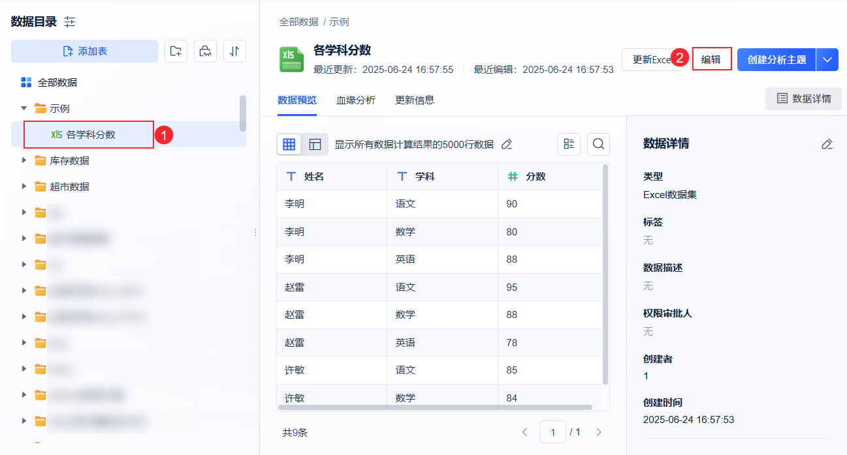Switch to the 数据预览 tab
This screenshot has height=455, width=847.
297,100
